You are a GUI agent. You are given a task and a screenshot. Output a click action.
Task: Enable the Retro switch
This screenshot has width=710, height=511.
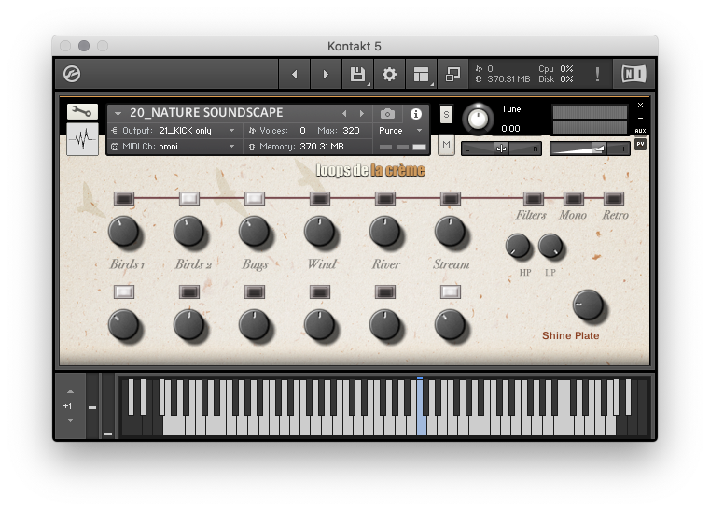[614, 198]
